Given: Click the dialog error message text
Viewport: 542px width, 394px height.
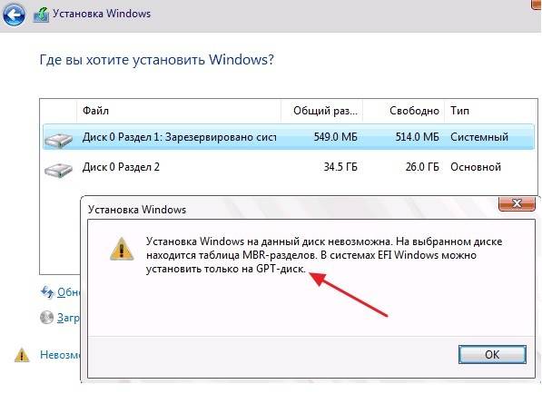Looking at the screenshot, I should (324, 255).
